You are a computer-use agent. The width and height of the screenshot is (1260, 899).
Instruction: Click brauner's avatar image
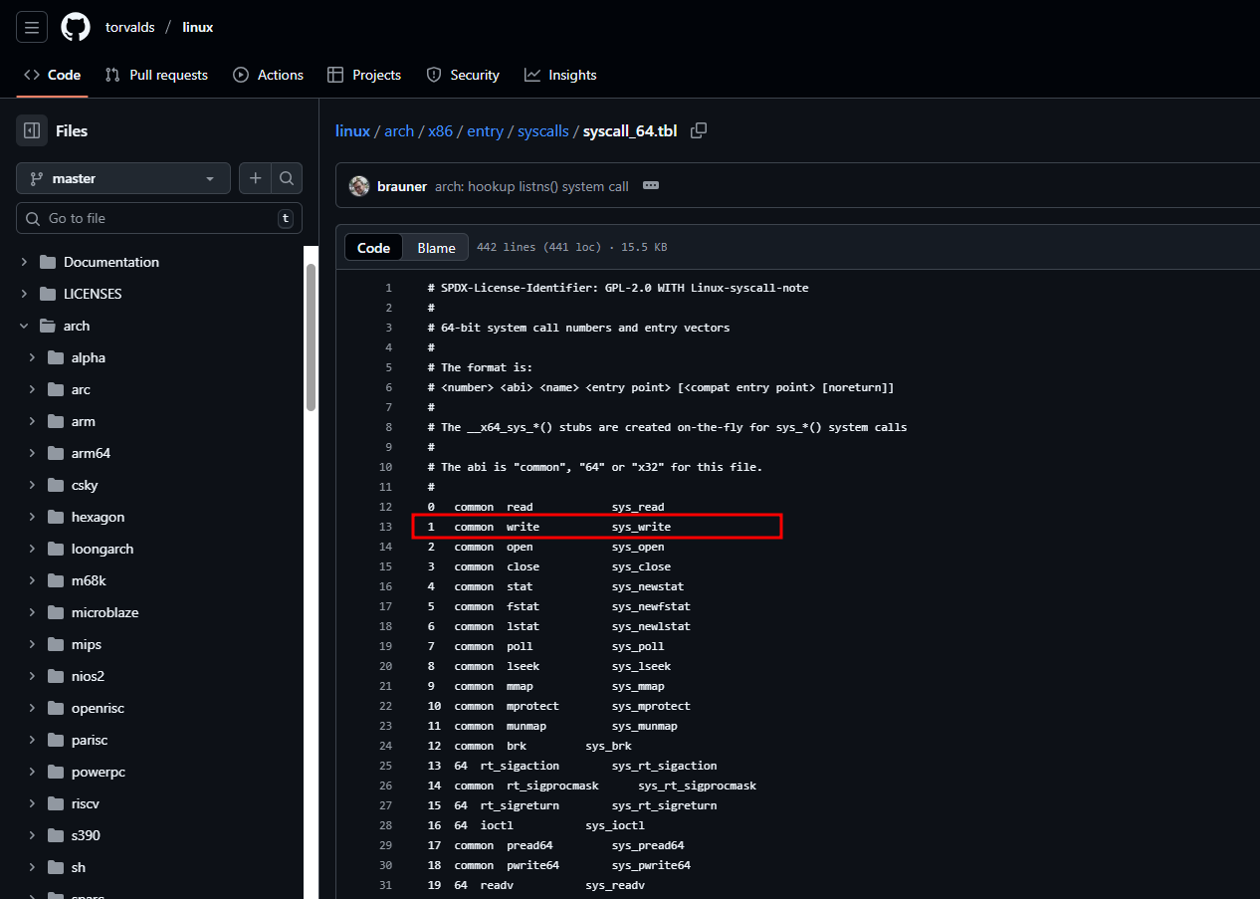(359, 186)
